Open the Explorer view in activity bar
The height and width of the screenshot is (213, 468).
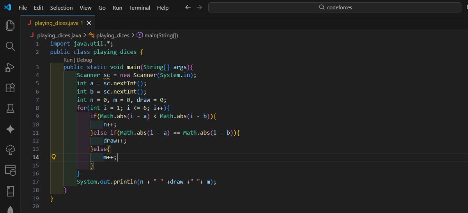pyautogui.click(x=10, y=26)
